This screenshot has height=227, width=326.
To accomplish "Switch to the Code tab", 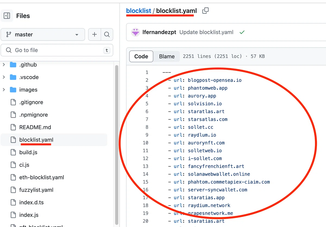I will tap(141, 56).
